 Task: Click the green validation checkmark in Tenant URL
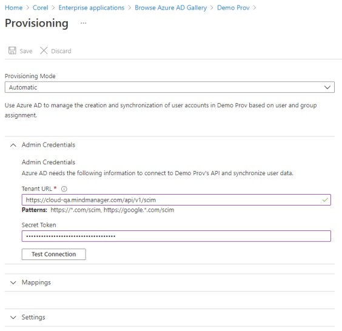click(x=325, y=199)
